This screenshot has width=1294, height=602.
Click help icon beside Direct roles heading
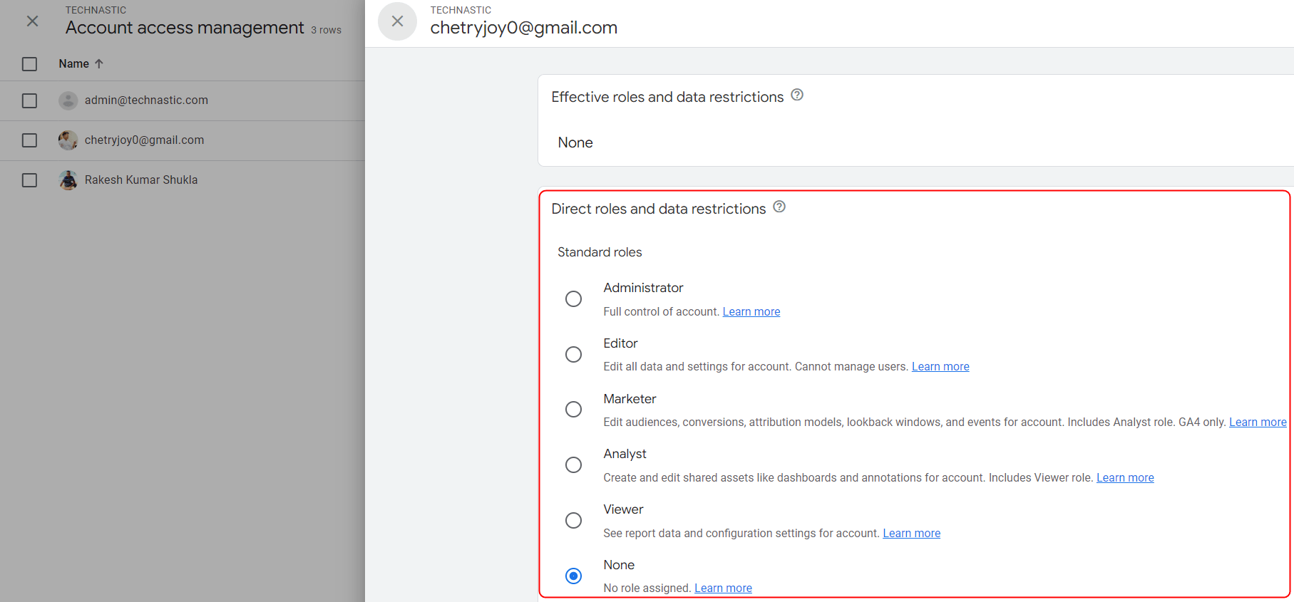[x=779, y=207]
